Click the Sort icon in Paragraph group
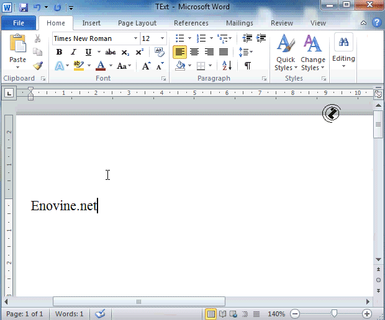This screenshot has width=385, height=320. point(226,66)
